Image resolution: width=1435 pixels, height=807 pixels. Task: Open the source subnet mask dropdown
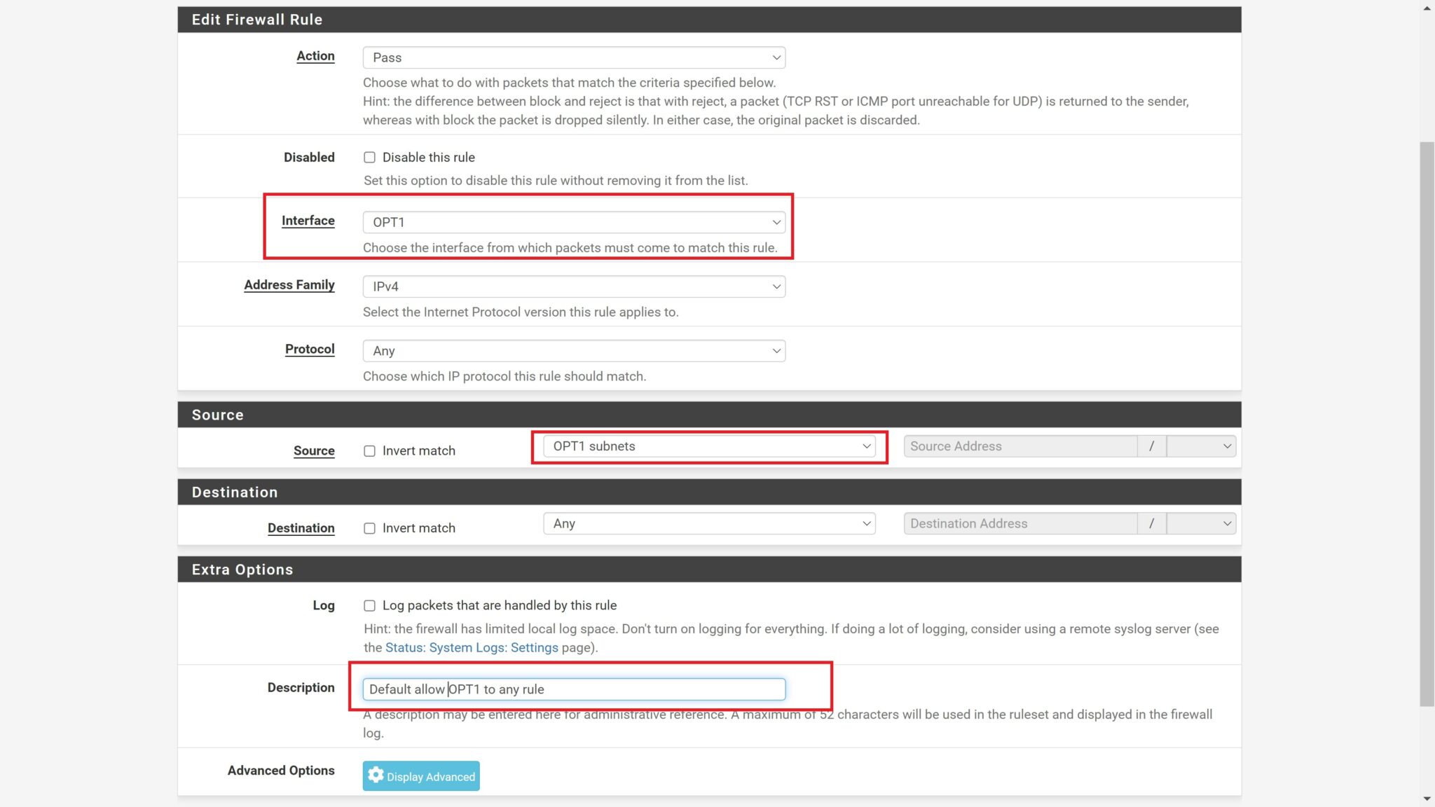(1201, 446)
